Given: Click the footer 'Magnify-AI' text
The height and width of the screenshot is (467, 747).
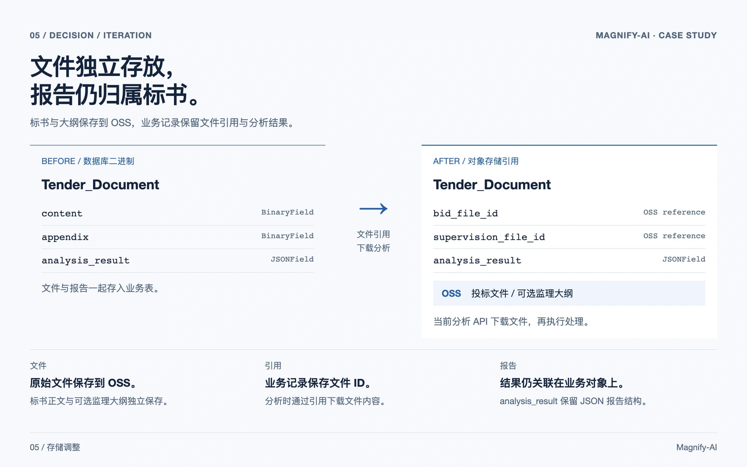Looking at the screenshot, I should click(x=697, y=447).
